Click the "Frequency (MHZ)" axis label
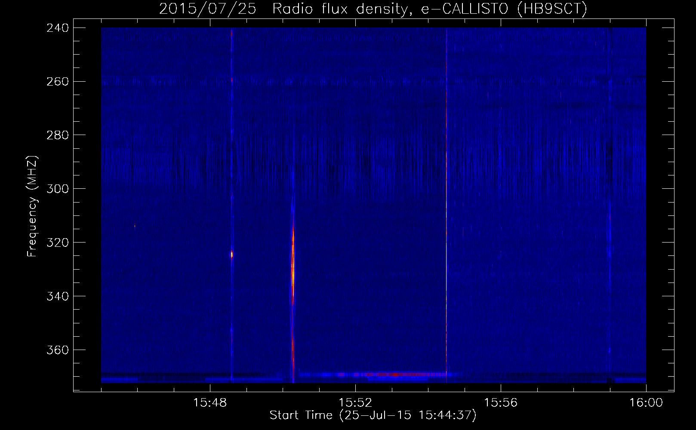Screen dimensions: 696x430 [x=32, y=206]
